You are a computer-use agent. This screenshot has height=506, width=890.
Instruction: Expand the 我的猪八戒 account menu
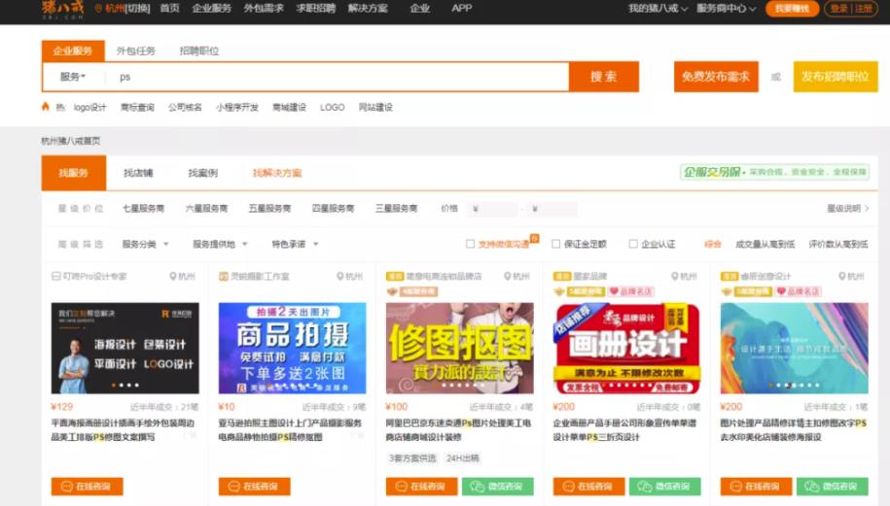[x=656, y=9]
